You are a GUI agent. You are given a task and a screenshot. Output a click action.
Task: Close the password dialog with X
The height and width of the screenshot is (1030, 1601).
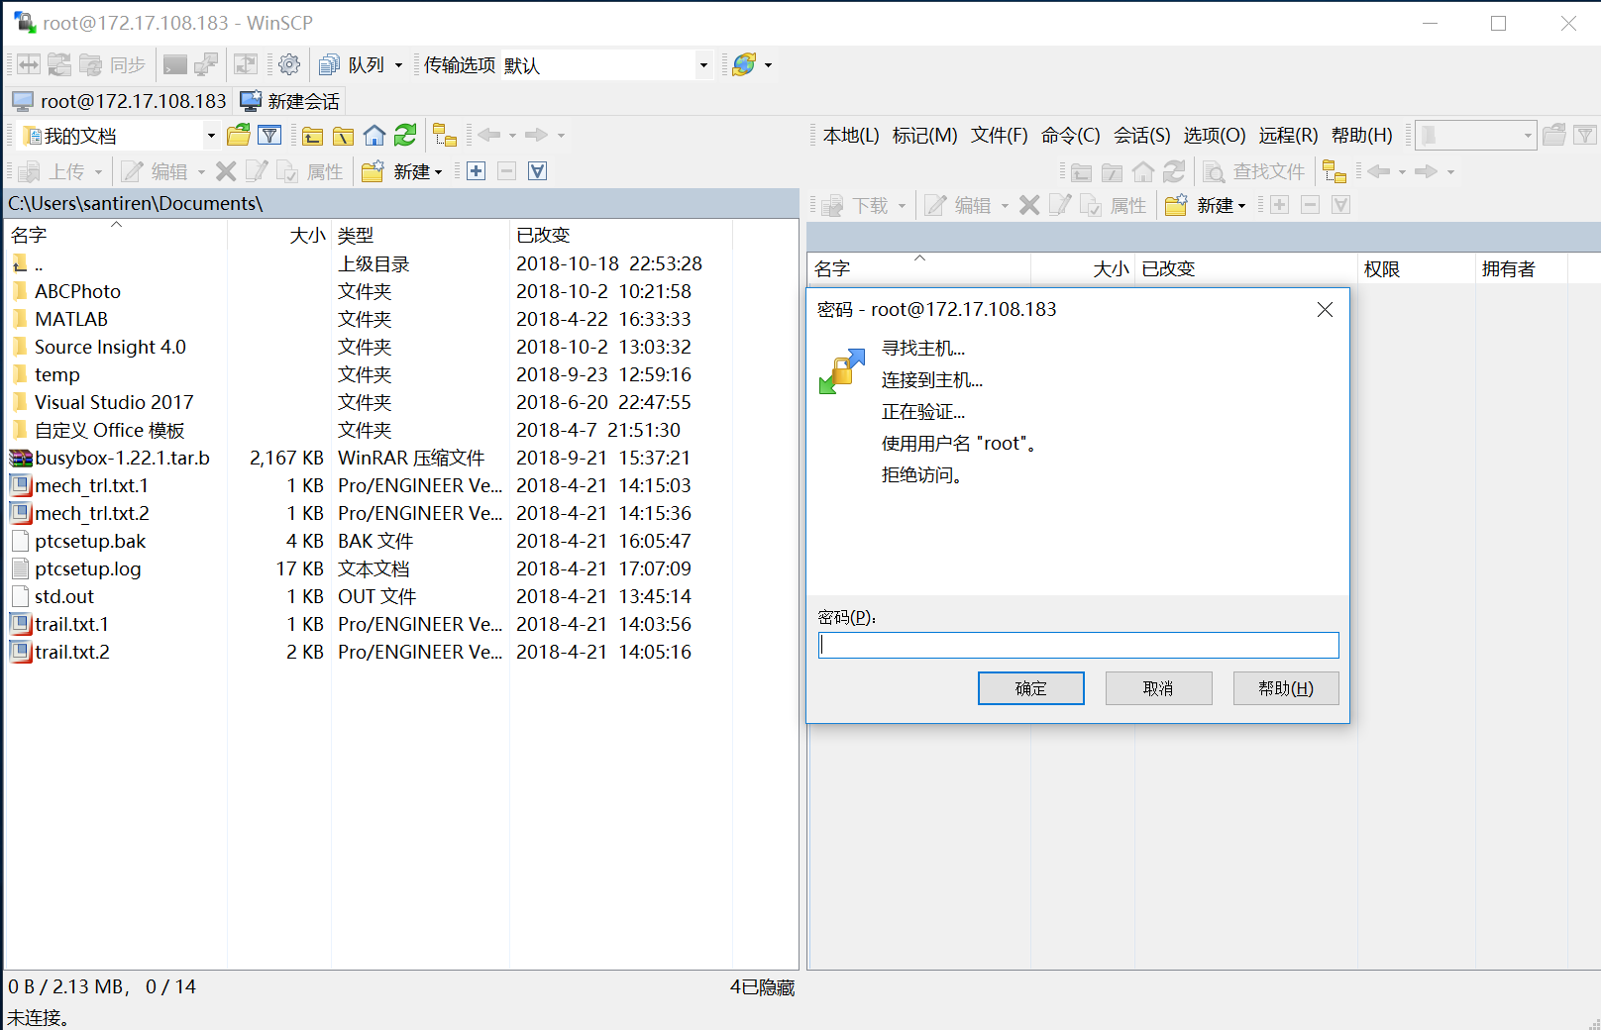click(x=1325, y=310)
